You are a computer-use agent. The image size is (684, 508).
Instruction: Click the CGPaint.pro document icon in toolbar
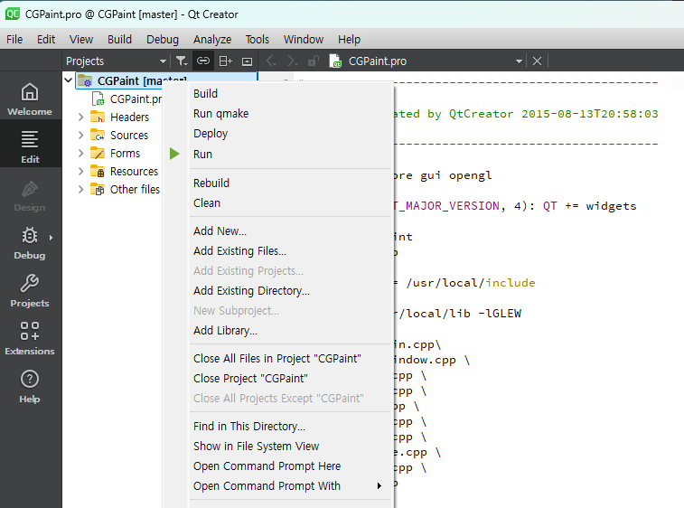click(x=335, y=61)
